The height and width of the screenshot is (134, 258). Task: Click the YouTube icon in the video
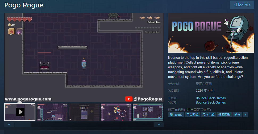[129, 99]
